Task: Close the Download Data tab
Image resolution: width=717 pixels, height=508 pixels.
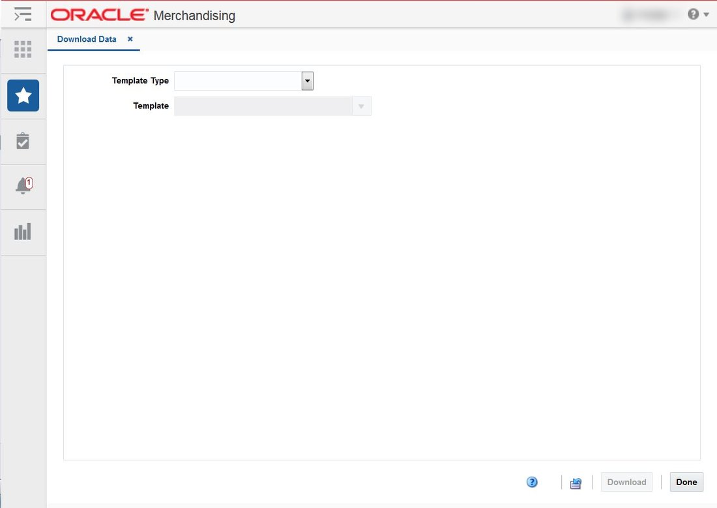Action: tap(130, 39)
